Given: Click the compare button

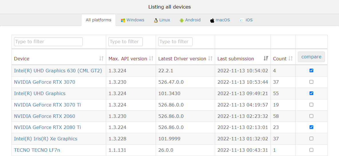Looking at the screenshot, I should pos(311,57).
